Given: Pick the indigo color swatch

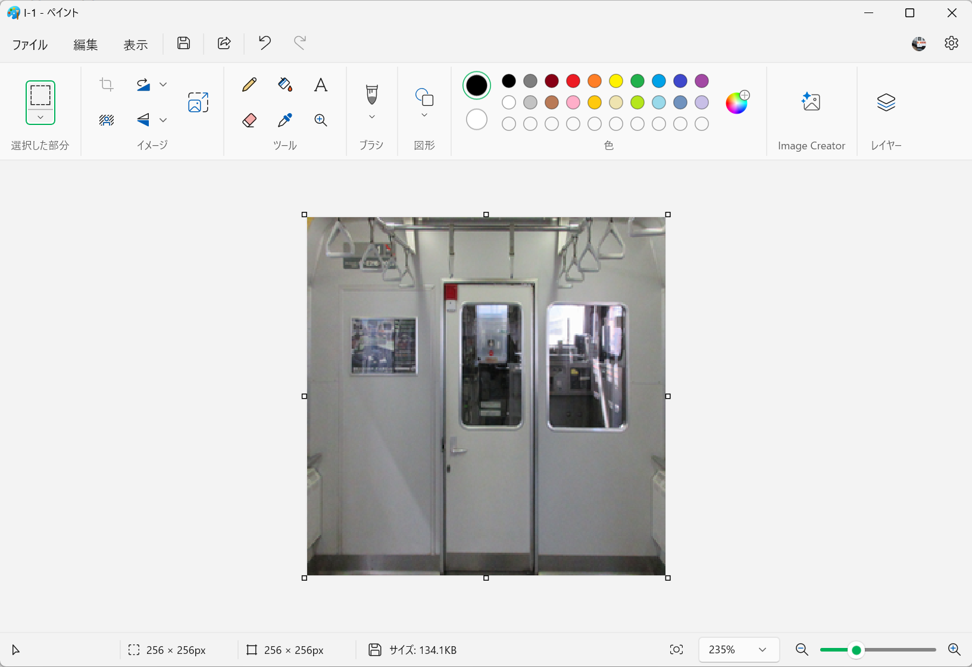Looking at the screenshot, I should point(680,81).
